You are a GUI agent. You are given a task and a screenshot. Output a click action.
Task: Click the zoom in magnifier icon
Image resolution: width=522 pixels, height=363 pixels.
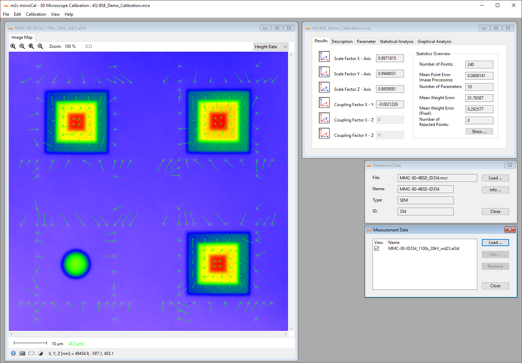click(13, 46)
